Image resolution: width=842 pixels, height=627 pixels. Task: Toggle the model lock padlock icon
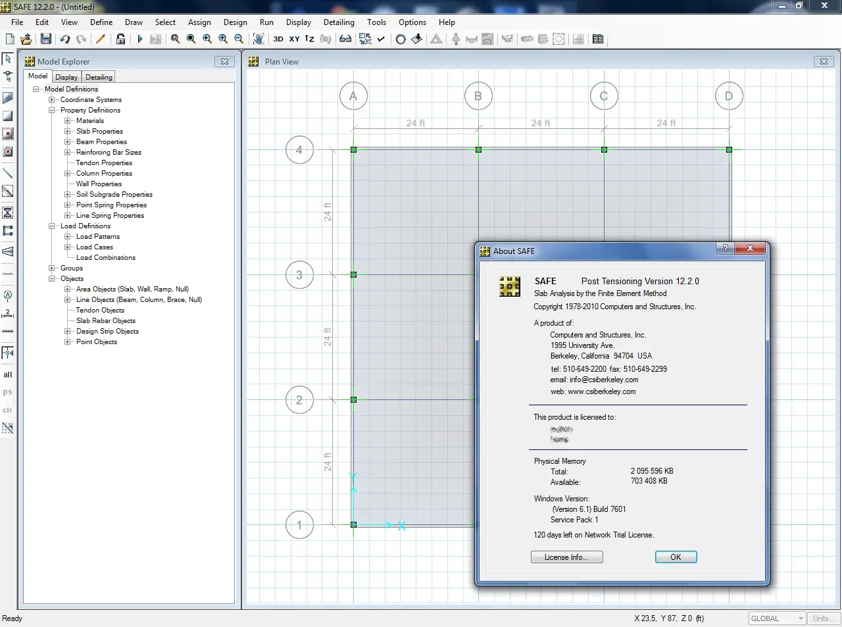[x=120, y=39]
